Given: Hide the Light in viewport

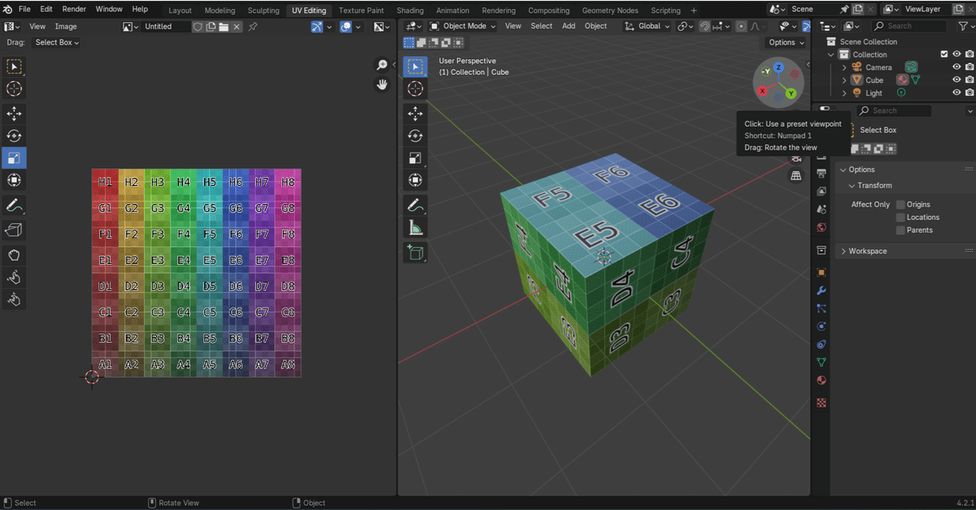Looking at the screenshot, I should pyautogui.click(x=956, y=93).
